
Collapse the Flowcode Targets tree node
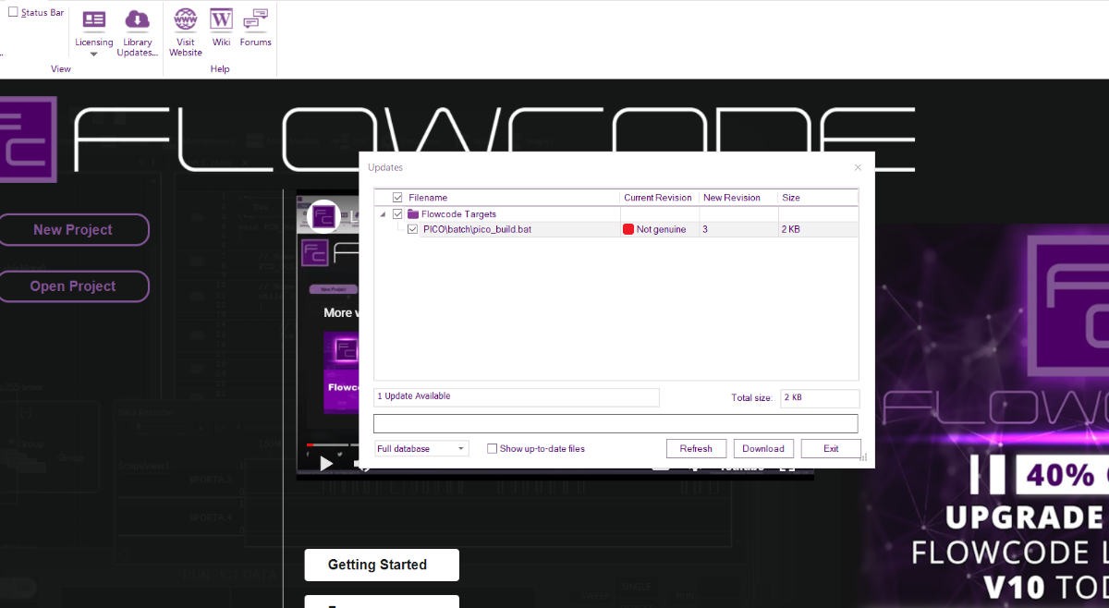click(x=383, y=214)
